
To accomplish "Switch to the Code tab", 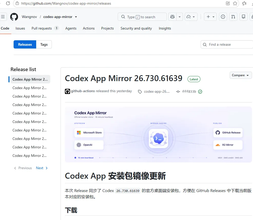I will click(5, 28).
